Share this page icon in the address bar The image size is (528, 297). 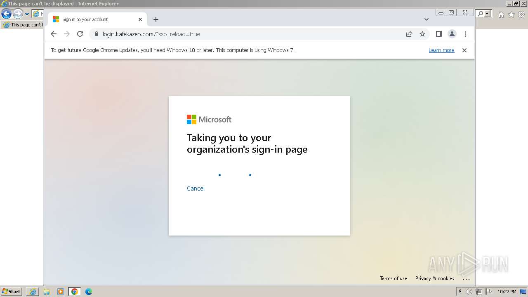click(409, 34)
